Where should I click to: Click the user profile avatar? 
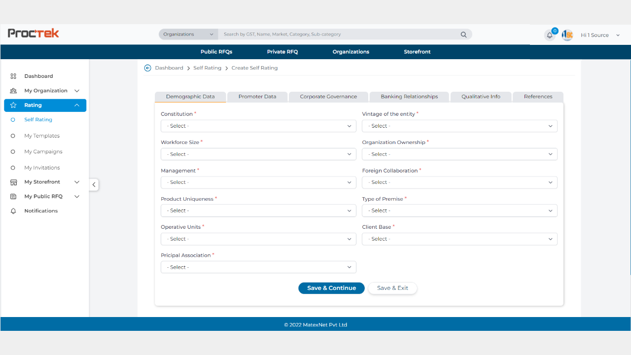coord(567,35)
